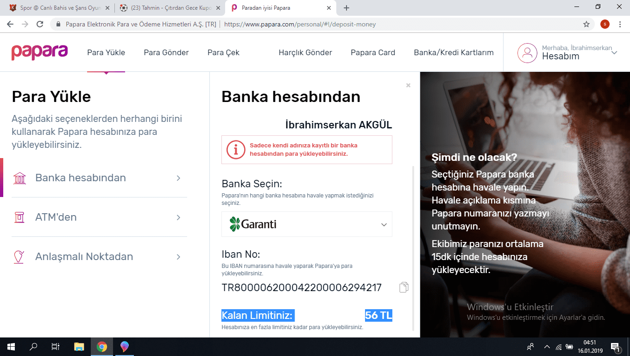Go back in browser history
Viewport: 630px width, 356px height.
(10, 24)
